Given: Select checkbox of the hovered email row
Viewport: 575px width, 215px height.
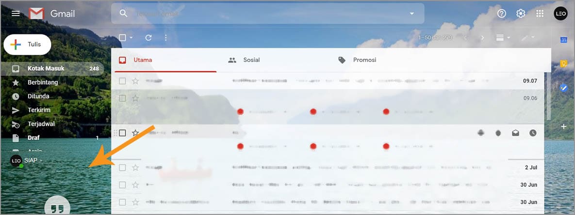Looking at the screenshot, I should click(x=122, y=133).
